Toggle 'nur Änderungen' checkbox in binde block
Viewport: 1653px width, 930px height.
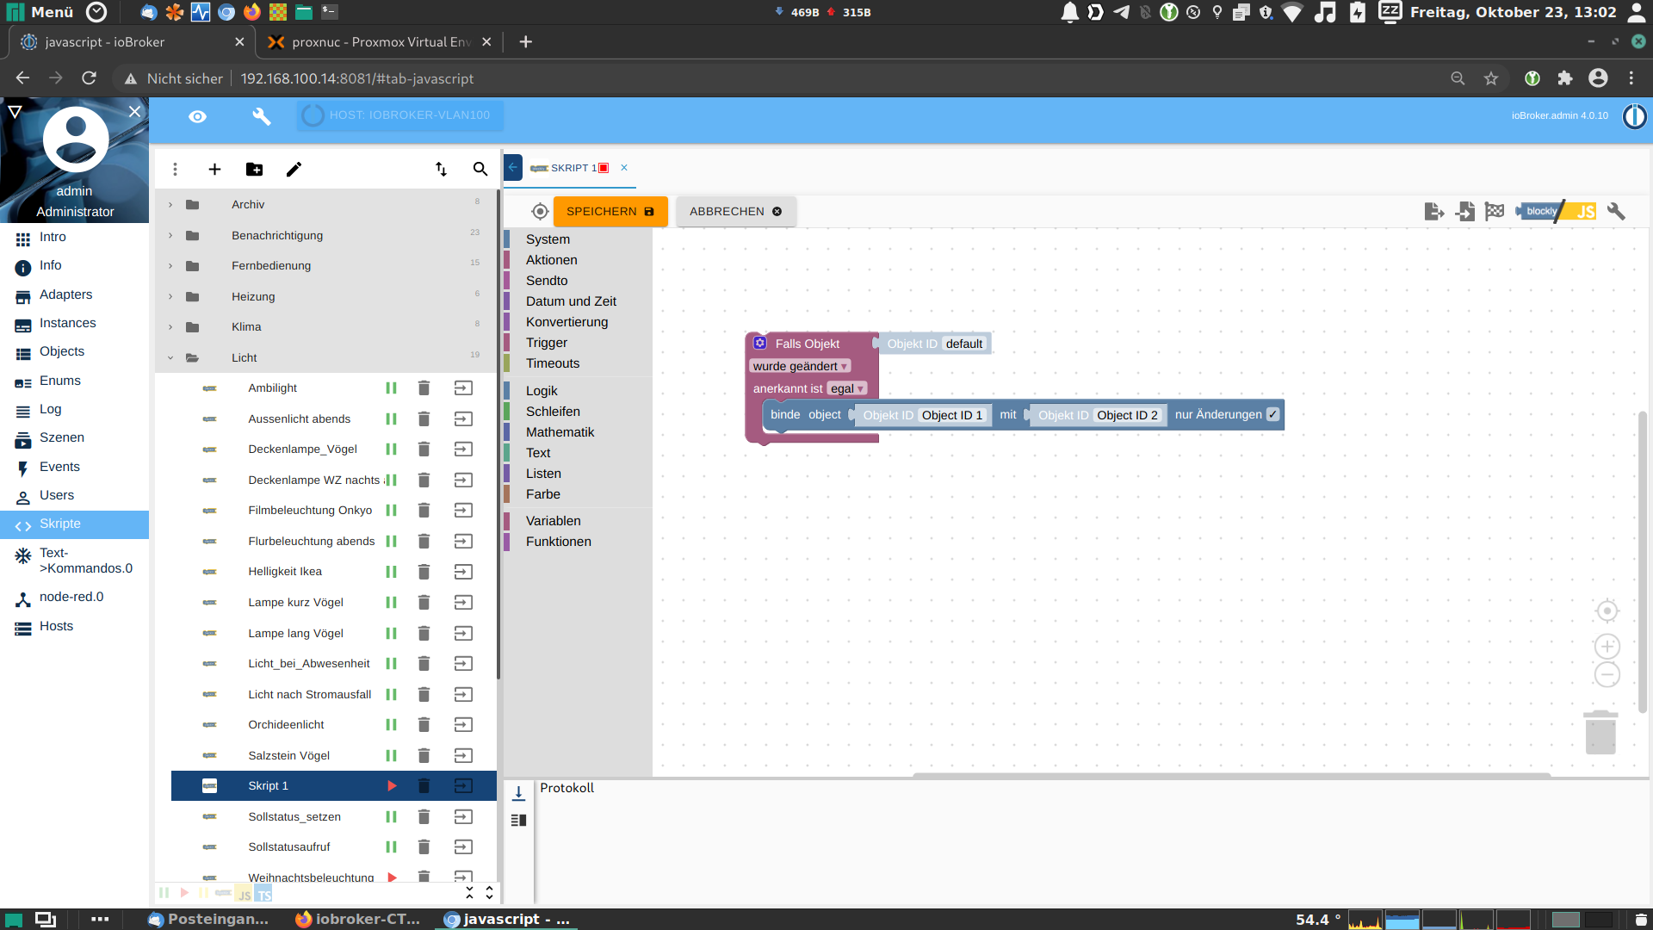pos(1272,415)
